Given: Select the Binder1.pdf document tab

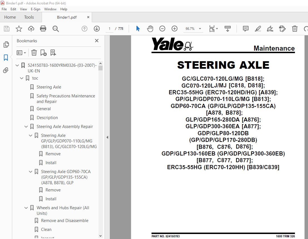Looking at the screenshot, I should (67, 17).
